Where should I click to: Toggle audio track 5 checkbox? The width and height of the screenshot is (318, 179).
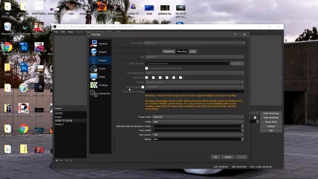pos(173,78)
